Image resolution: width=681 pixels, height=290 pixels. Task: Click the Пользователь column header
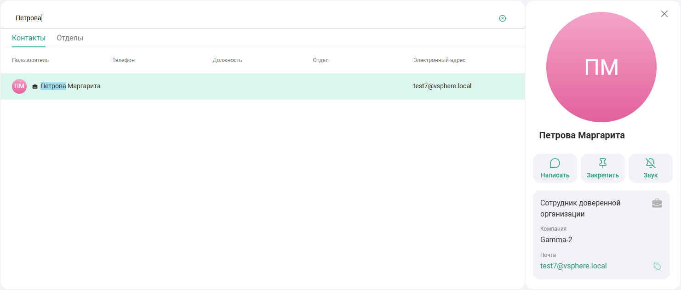pos(30,60)
